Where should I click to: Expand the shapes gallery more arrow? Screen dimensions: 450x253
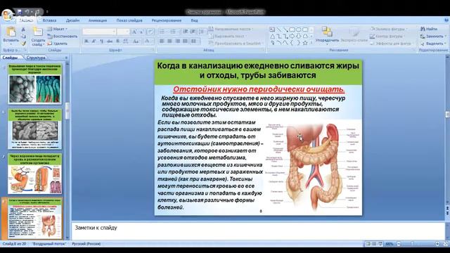311,43
